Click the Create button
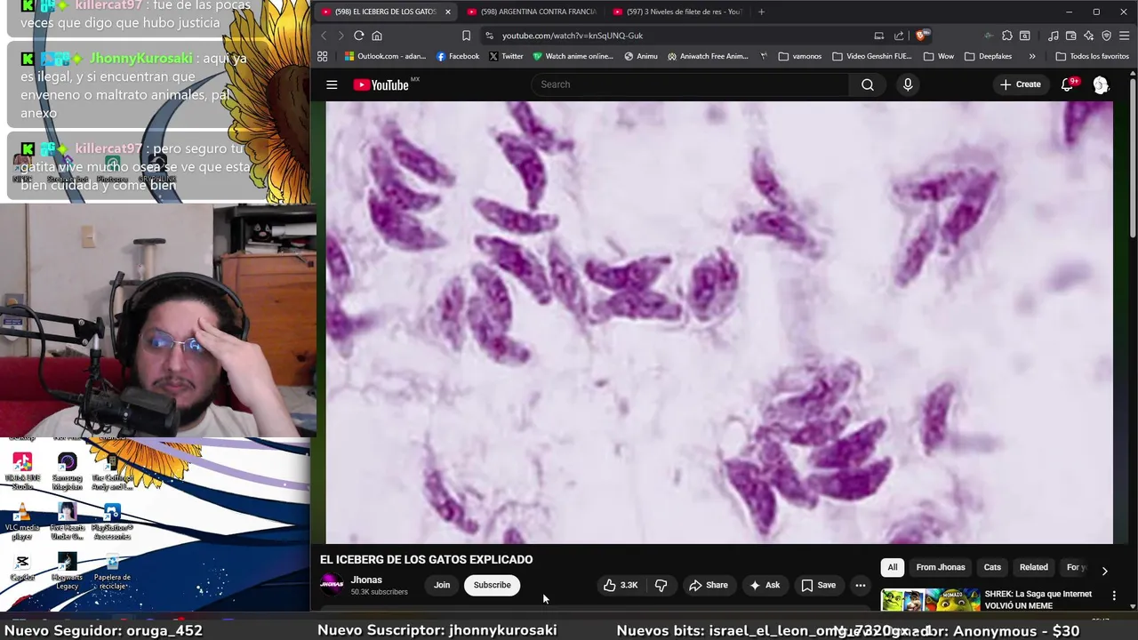 point(1020,84)
